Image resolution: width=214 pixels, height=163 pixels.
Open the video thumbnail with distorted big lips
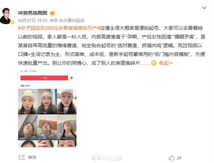point(47,101)
